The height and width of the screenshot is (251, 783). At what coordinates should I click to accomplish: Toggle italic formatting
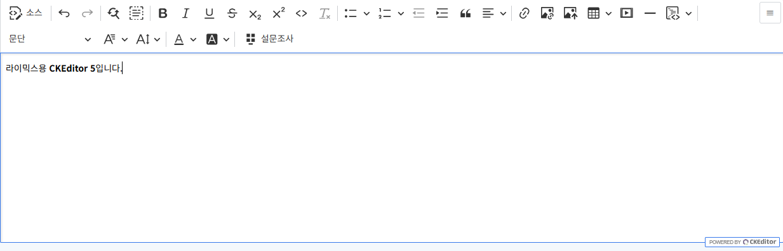[x=186, y=13]
